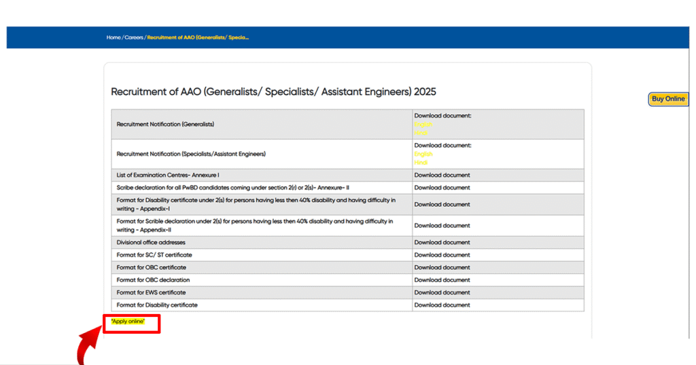Click the highlighted Apply online link
696x365 pixels.
click(128, 321)
